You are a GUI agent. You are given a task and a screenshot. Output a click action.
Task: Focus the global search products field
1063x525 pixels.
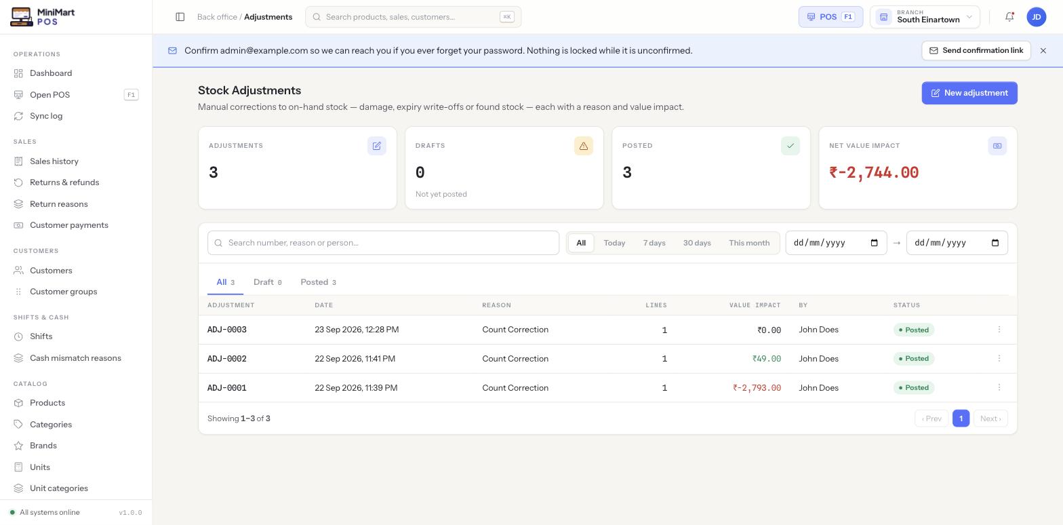click(x=414, y=17)
